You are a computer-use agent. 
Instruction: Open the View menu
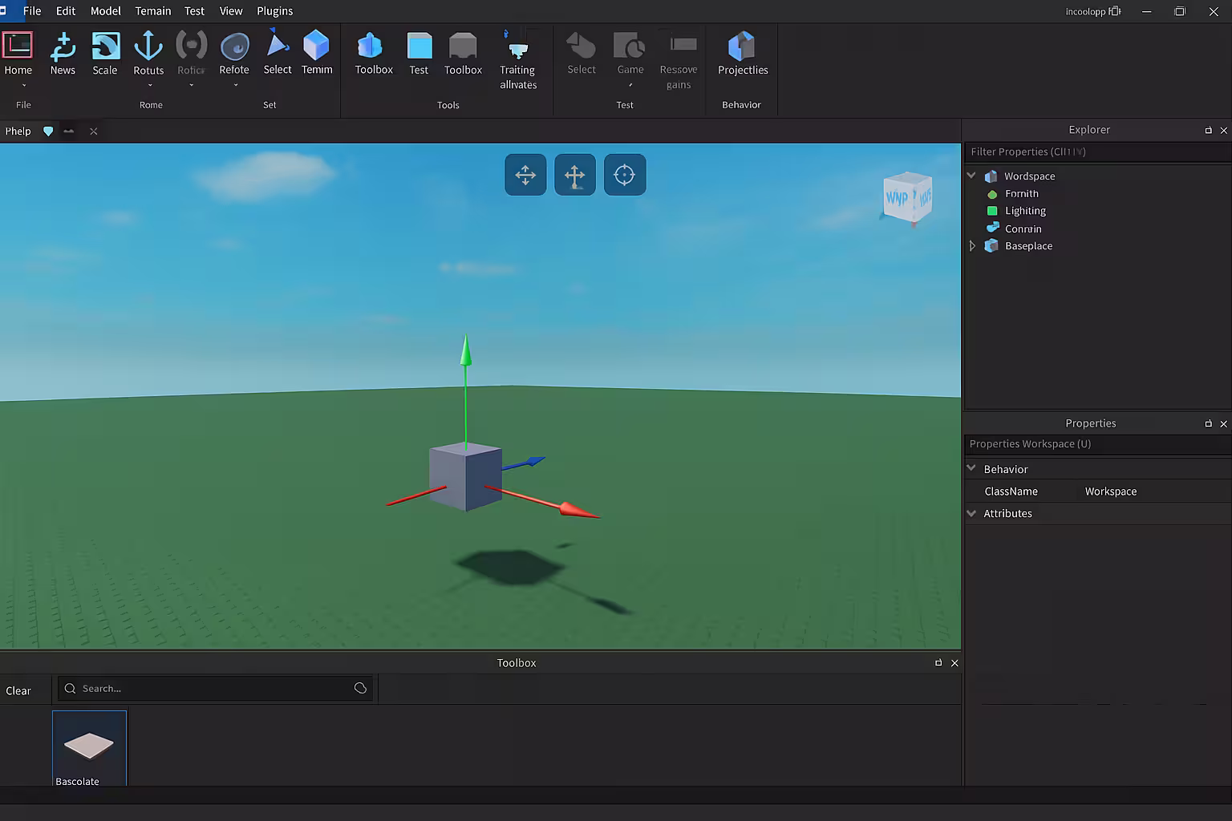tap(231, 11)
